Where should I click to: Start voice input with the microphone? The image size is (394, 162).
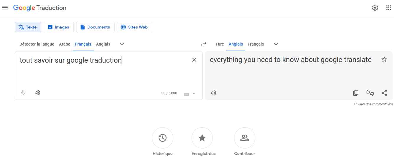click(23, 93)
